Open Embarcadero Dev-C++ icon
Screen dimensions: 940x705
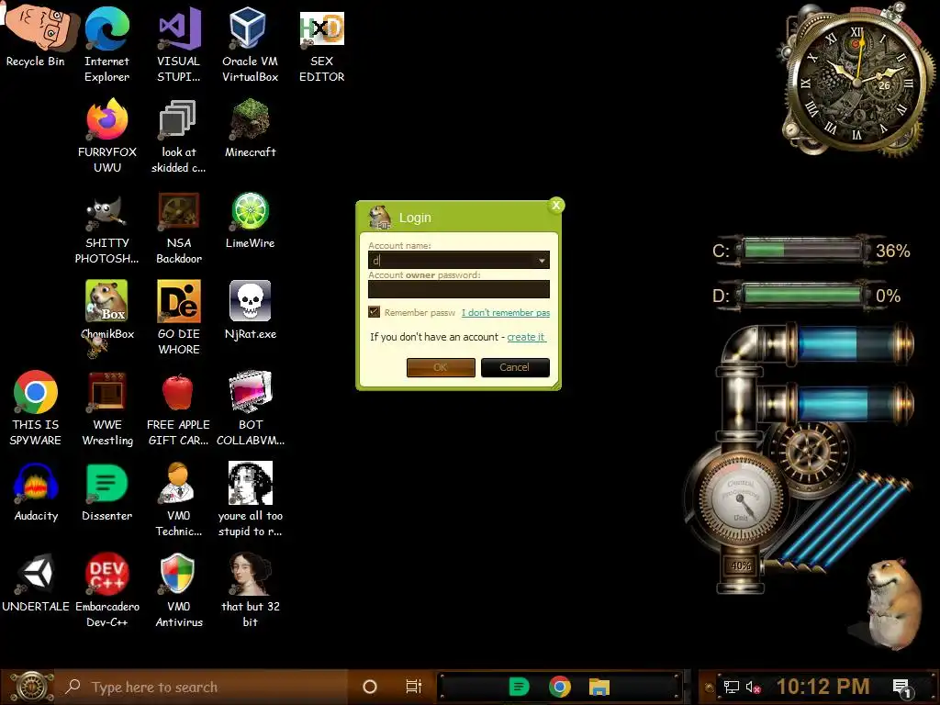106,575
